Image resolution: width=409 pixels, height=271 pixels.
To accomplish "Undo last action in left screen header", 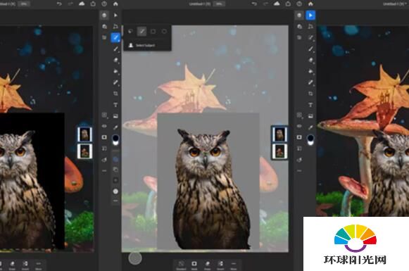I will point(59,4).
